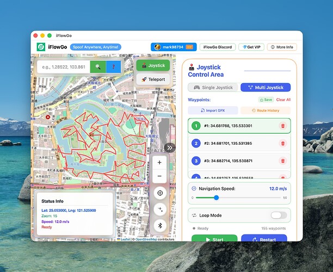Click the blue number 2 waypoint badge

pyautogui.click(x=196, y=143)
